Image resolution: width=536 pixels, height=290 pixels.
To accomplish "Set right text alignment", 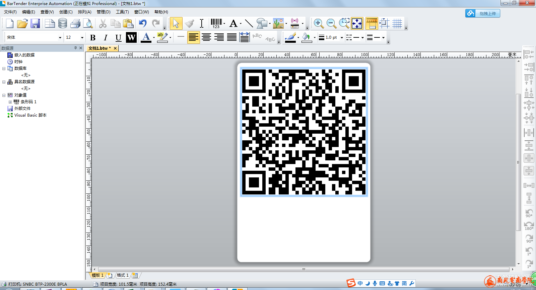I will (219, 37).
